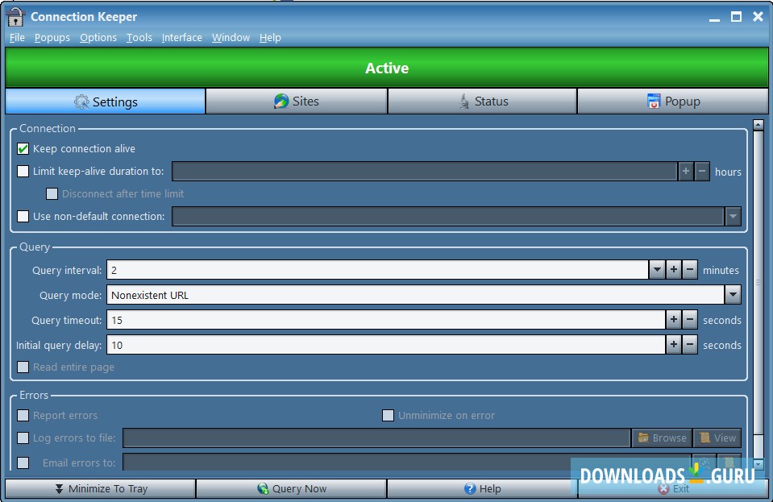Switch to the Sites tab

(297, 102)
